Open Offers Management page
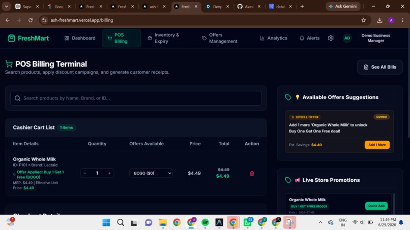 coord(223,38)
